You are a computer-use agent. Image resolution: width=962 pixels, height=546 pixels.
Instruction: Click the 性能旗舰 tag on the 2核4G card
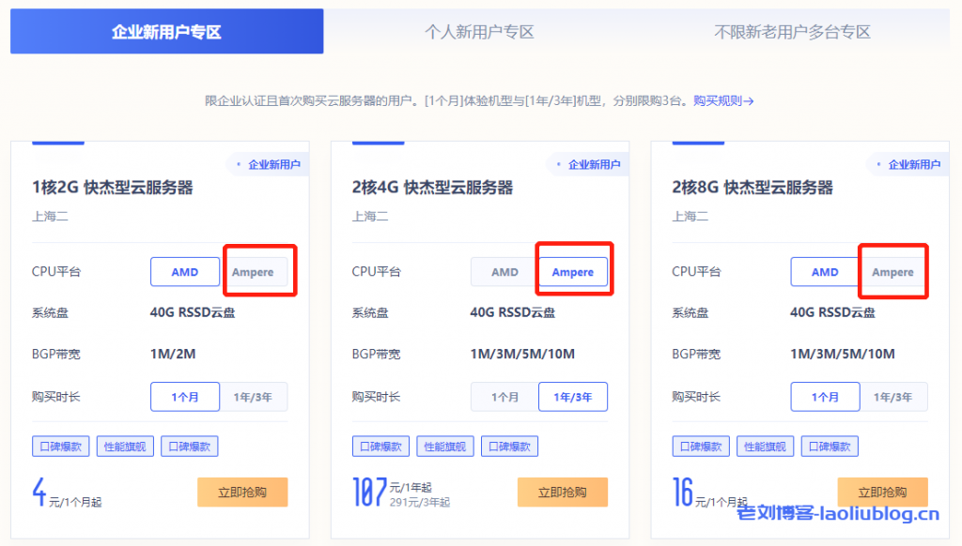tap(444, 446)
